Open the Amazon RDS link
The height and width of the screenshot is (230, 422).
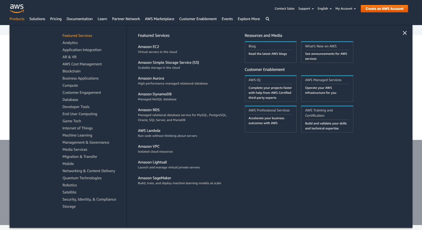pyautogui.click(x=149, y=110)
